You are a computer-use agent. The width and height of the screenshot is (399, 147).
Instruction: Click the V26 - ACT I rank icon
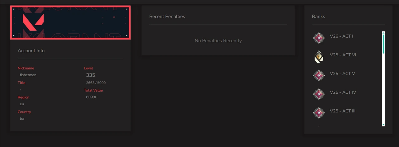319,38
